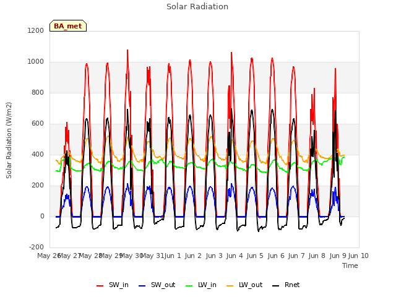Screen dimensions: 396x297
Task: Click the Jun 2 x-axis tick label
Action: tap(193, 256)
